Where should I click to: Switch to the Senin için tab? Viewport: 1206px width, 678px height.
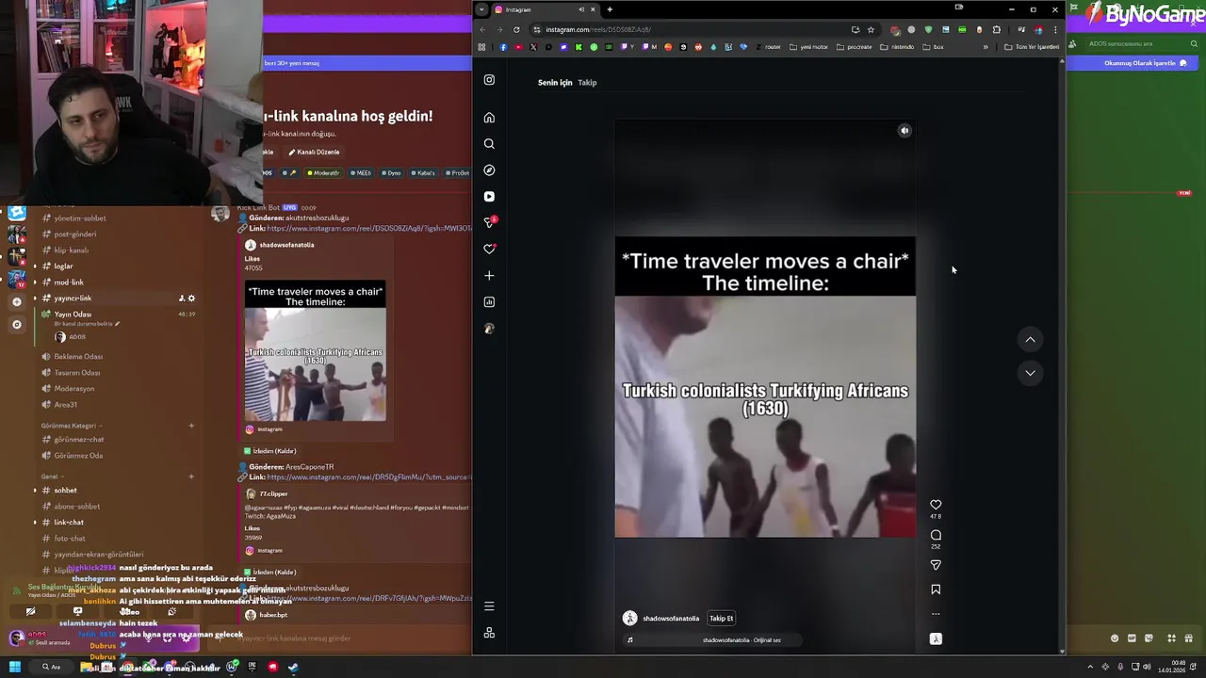click(555, 83)
